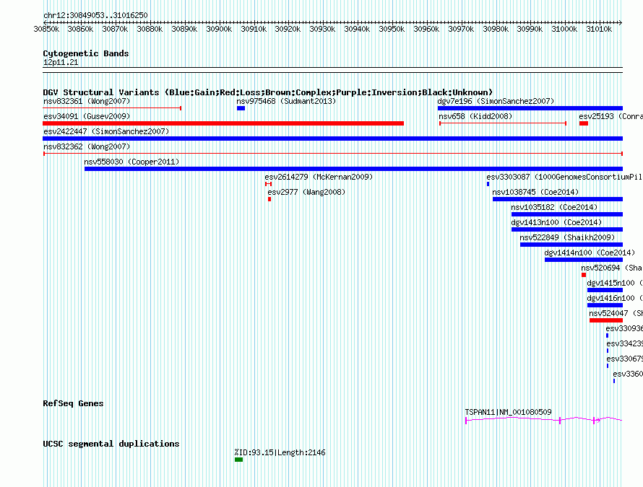Click the %ID:93.15|Length:2146 label

tap(280, 452)
